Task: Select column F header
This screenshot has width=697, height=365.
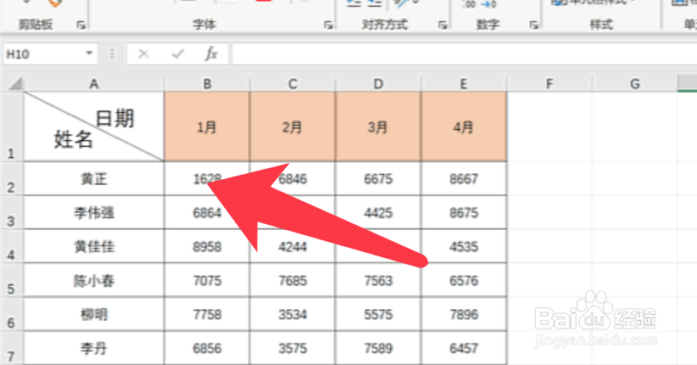Action: pos(549,83)
